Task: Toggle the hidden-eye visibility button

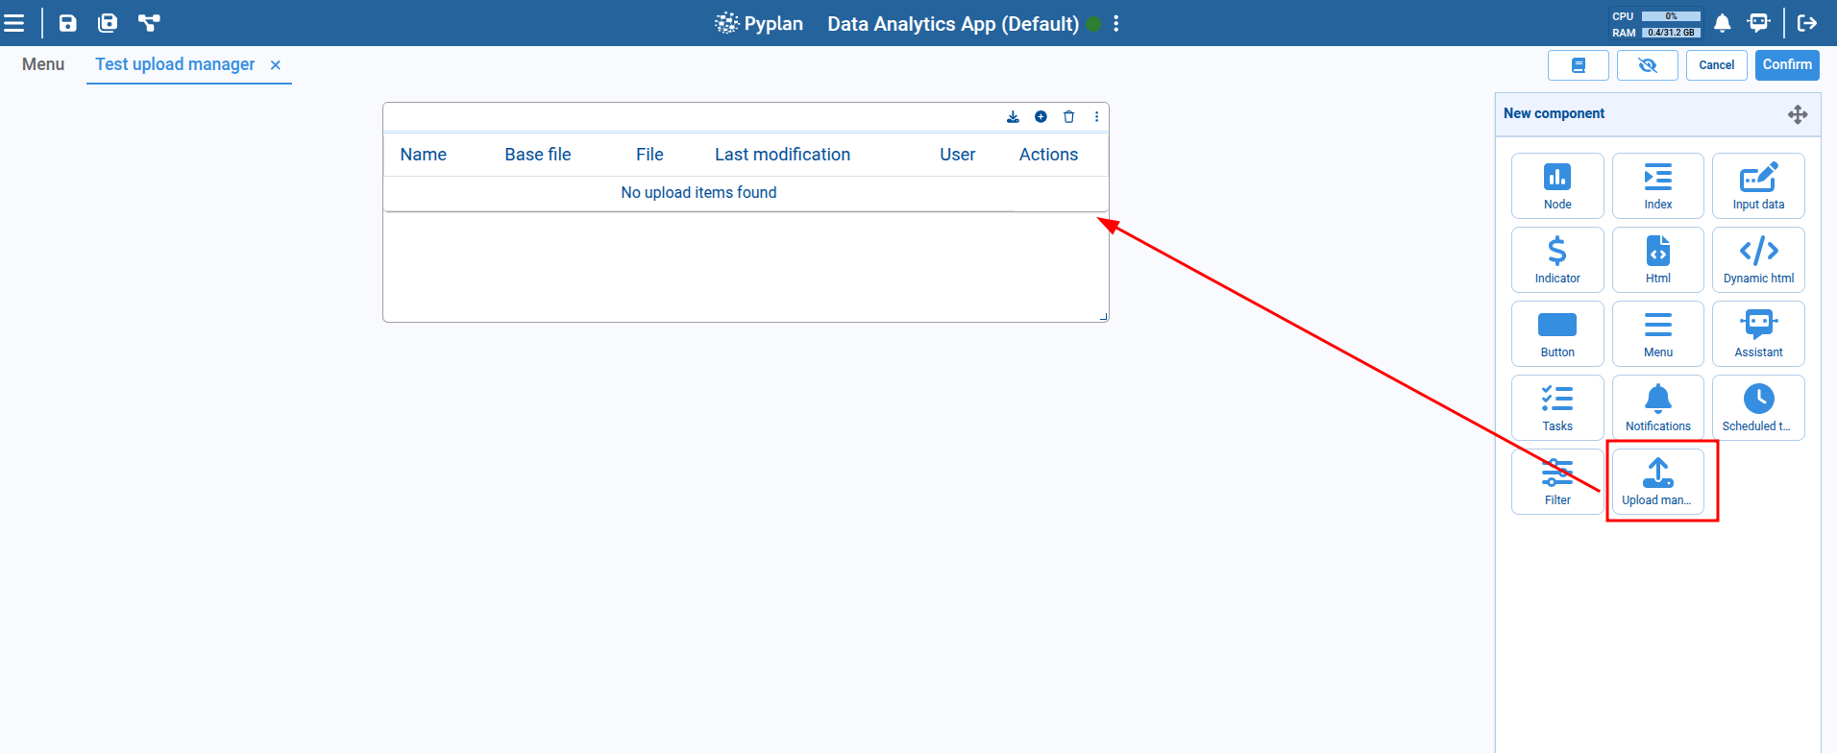Action: pyautogui.click(x=1647, y=65)
